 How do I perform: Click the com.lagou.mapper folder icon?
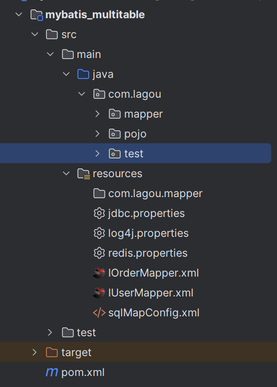(99, 193)
